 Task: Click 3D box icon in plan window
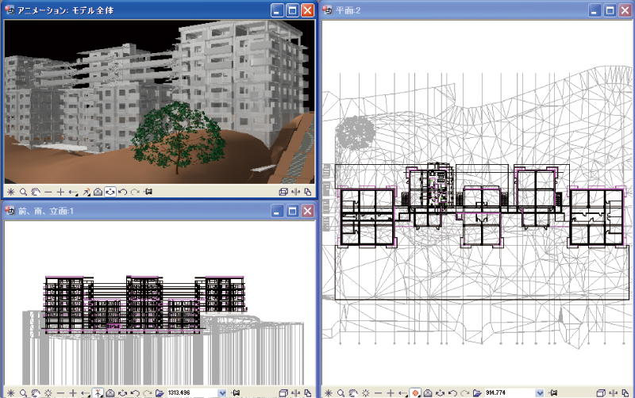601,392
